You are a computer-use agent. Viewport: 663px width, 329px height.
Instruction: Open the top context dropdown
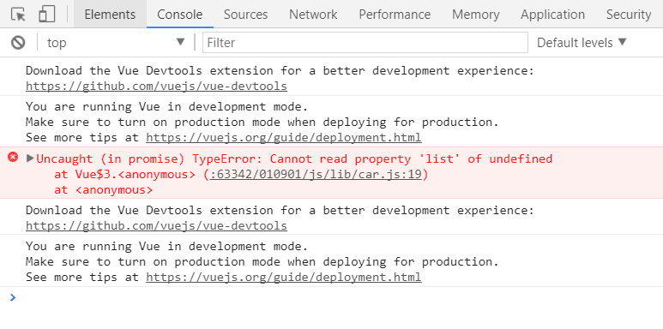(116, 43)
